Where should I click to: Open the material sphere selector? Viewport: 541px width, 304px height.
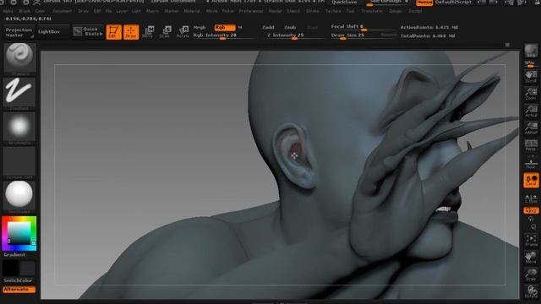pyautogui.click(x=19, y=197)
